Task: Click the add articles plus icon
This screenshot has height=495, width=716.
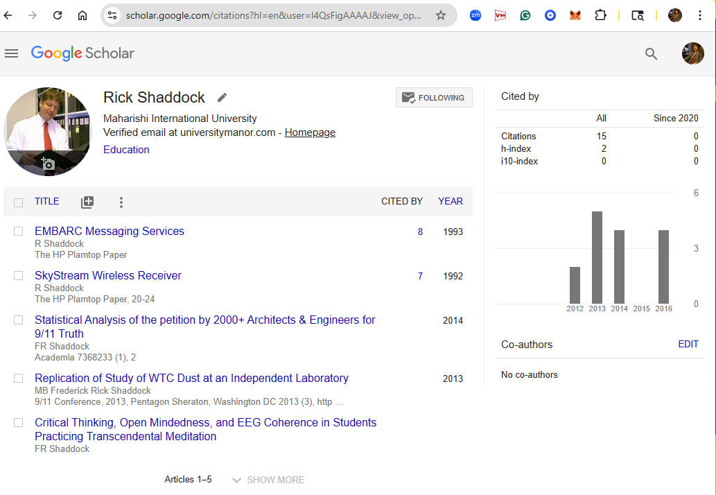Action: pyautogui.click(x=87, y=202)
